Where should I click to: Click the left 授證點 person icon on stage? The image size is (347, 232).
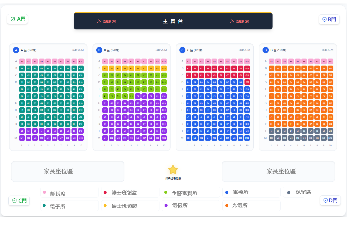(99, 21)
